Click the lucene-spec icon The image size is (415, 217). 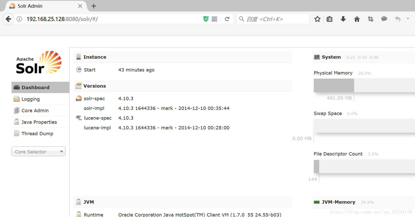click(x=79, y=118)
